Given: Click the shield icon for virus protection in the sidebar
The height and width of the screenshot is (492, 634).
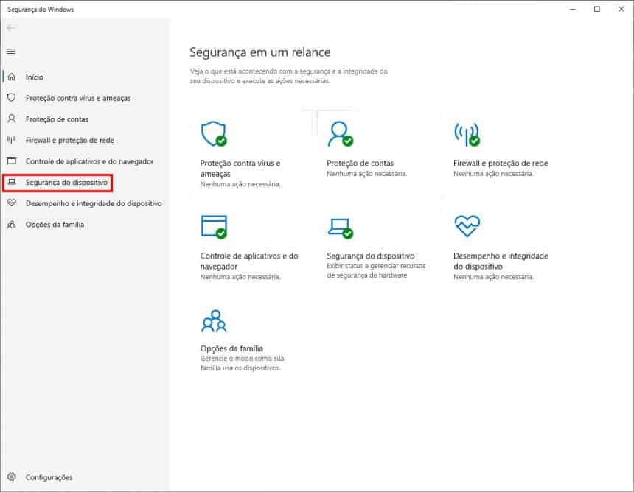Looking at the screenshot, I should (12, 98).
